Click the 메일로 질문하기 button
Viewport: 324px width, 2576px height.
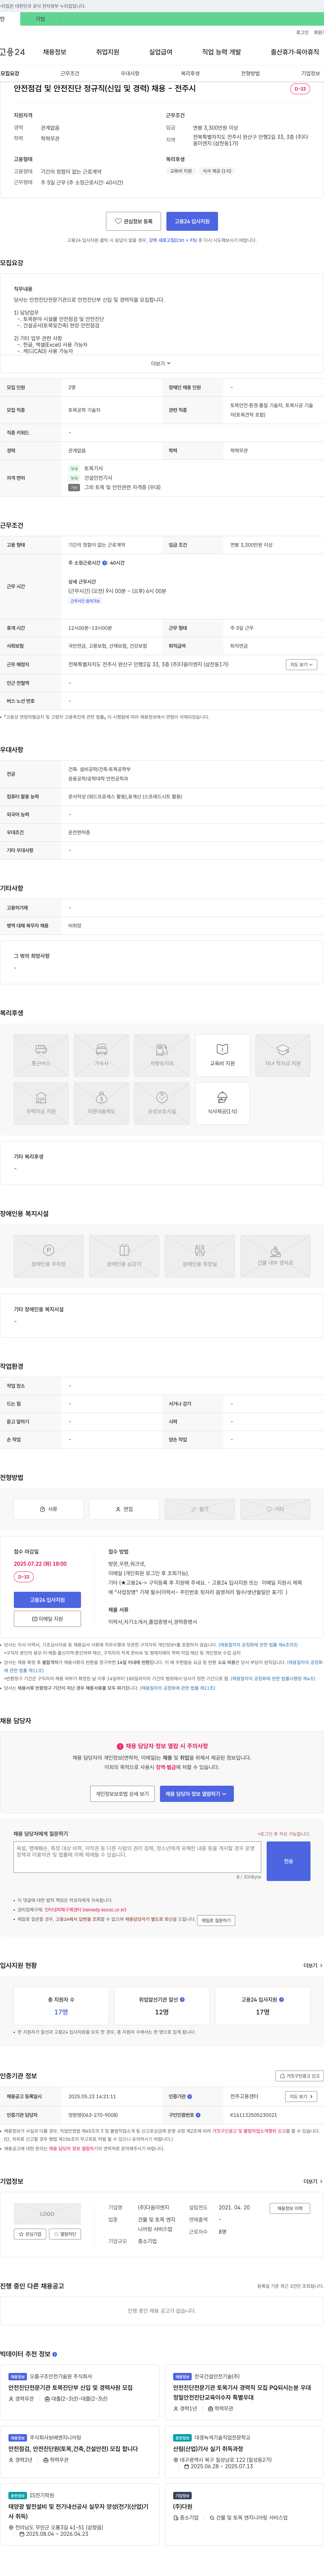[x=216, y=1920]
